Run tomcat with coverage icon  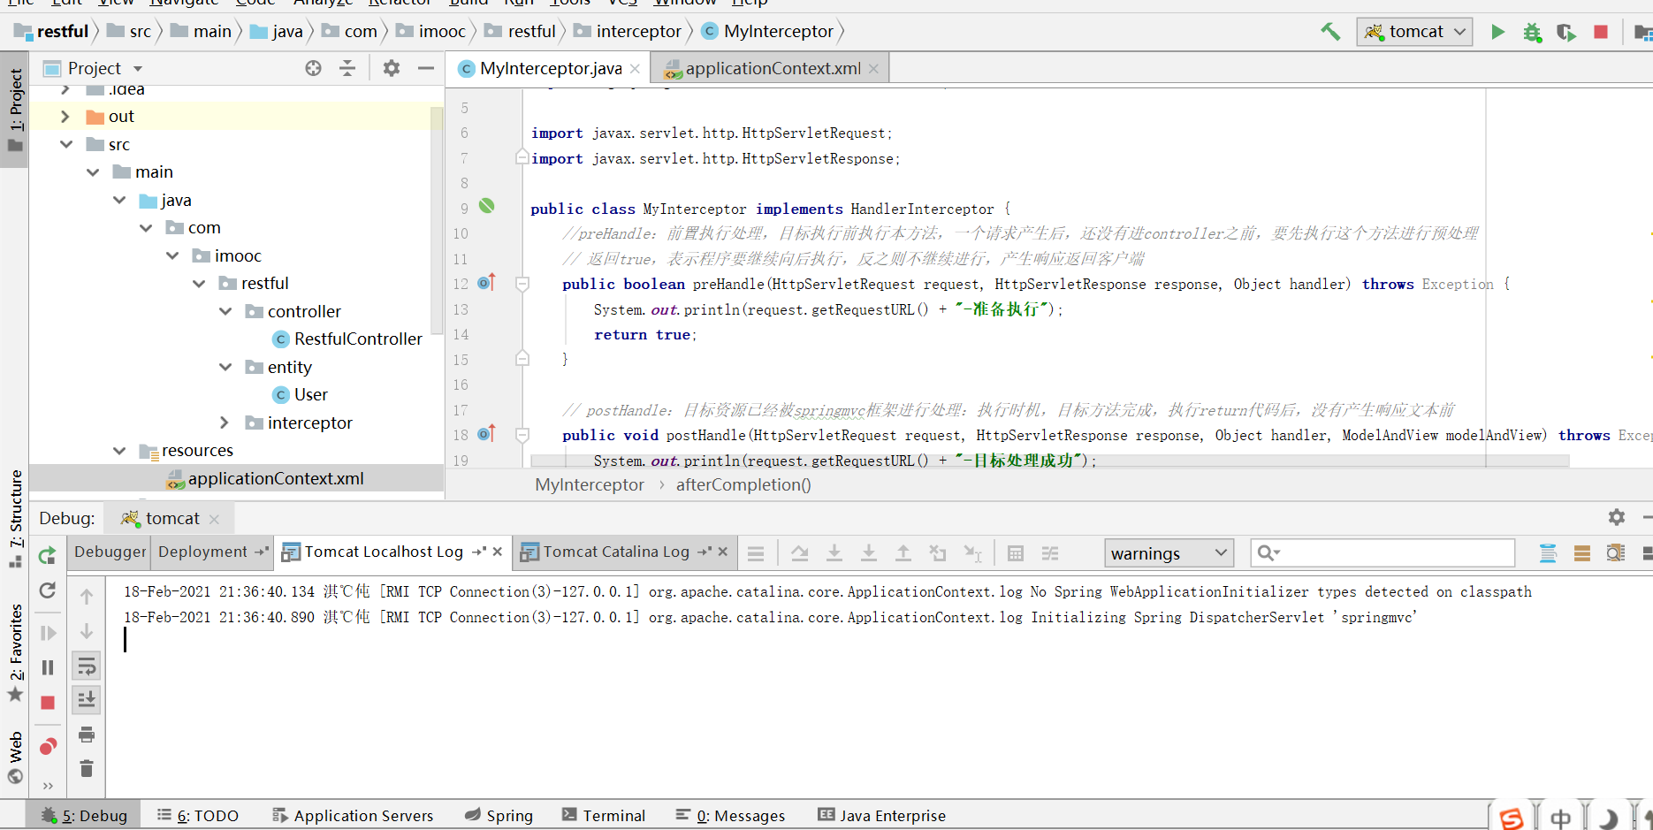[x=1566, y=32]
